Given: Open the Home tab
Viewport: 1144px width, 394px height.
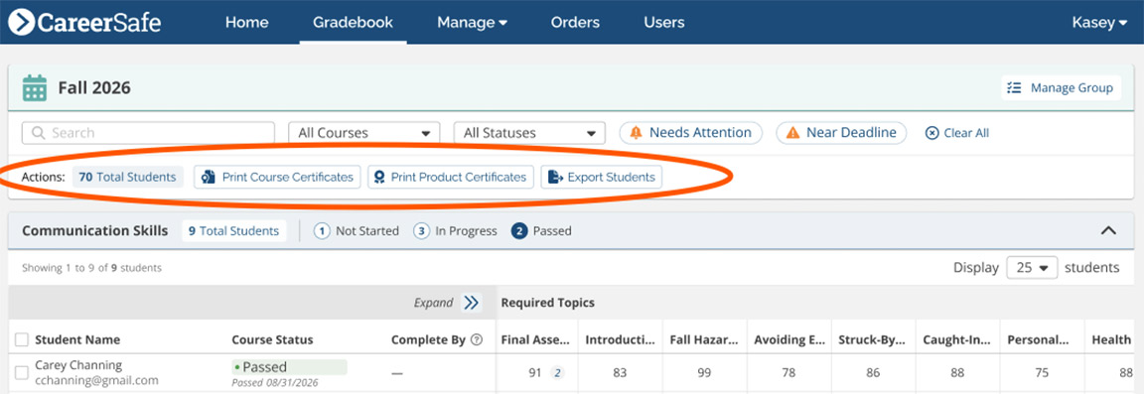Looking at the screenshot, I should pos(246,22).
